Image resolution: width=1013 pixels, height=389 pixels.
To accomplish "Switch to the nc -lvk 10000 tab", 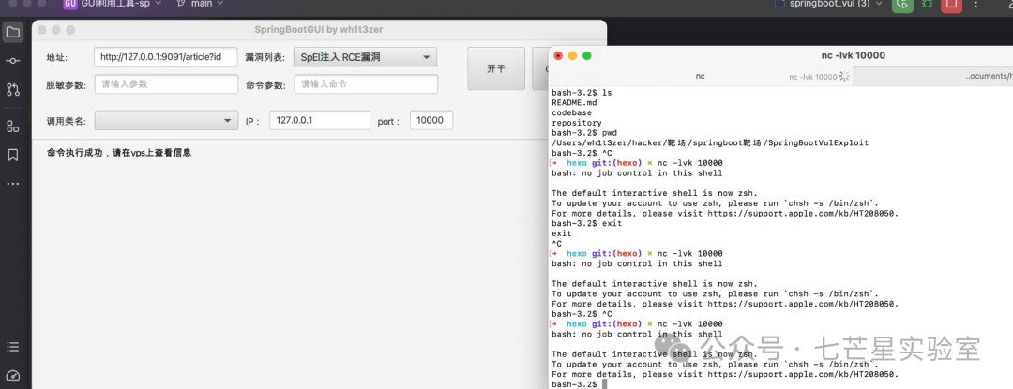I will 812,77.
